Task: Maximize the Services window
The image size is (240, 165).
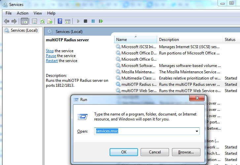Action: [x=231, y=3]
